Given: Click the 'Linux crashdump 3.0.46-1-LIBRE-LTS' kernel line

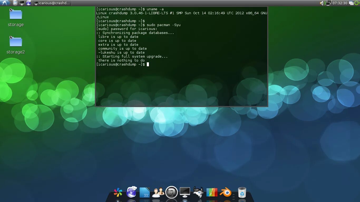Looking at the screenshot, I should coord(182,13).
